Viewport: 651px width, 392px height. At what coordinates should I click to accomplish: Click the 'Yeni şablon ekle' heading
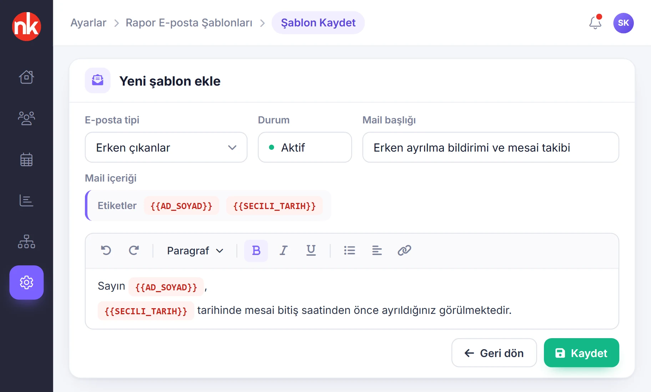(x=170, y=81)
